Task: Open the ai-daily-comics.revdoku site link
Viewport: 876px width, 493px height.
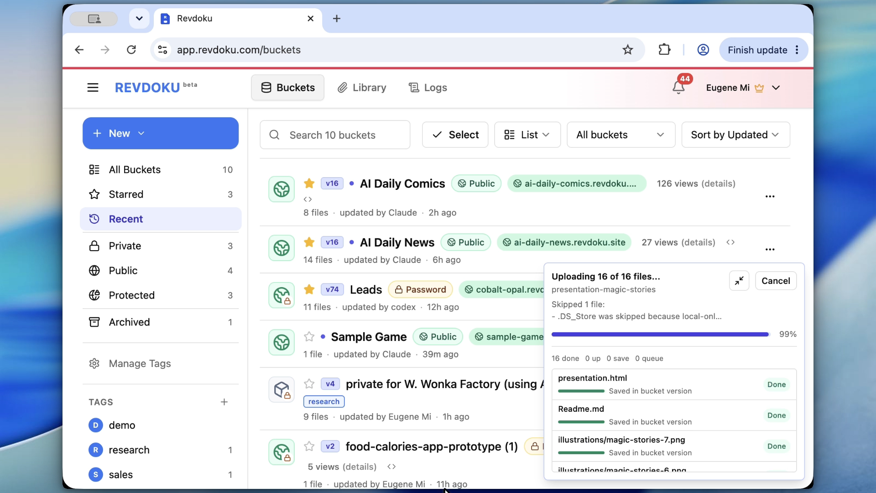Action: tap(577, 184)
